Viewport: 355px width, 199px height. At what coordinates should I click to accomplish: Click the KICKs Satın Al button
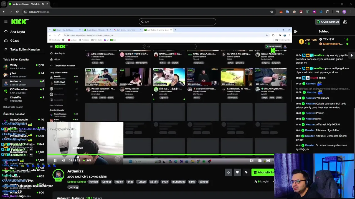pos(328,22)
